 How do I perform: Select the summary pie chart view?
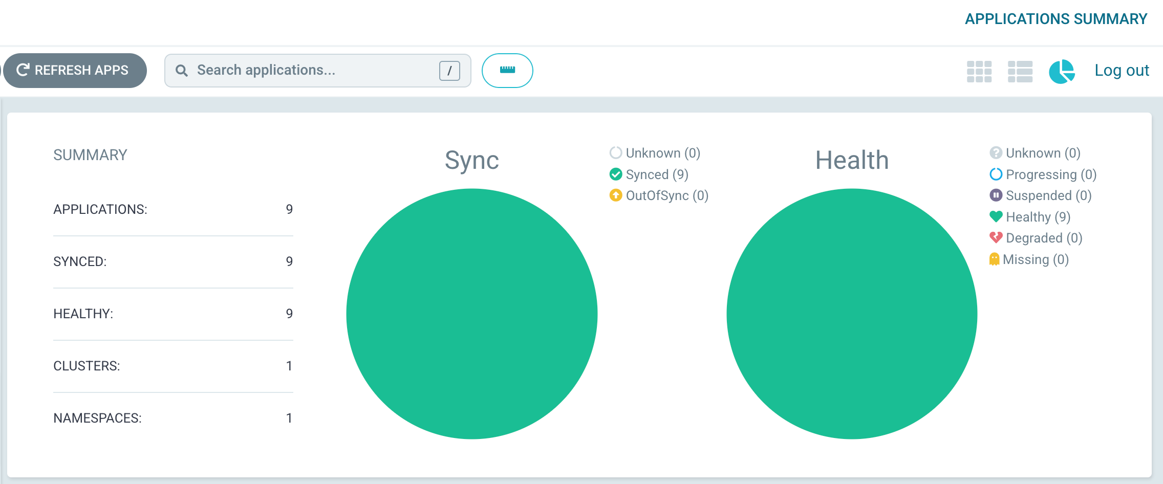[1062, 72]
